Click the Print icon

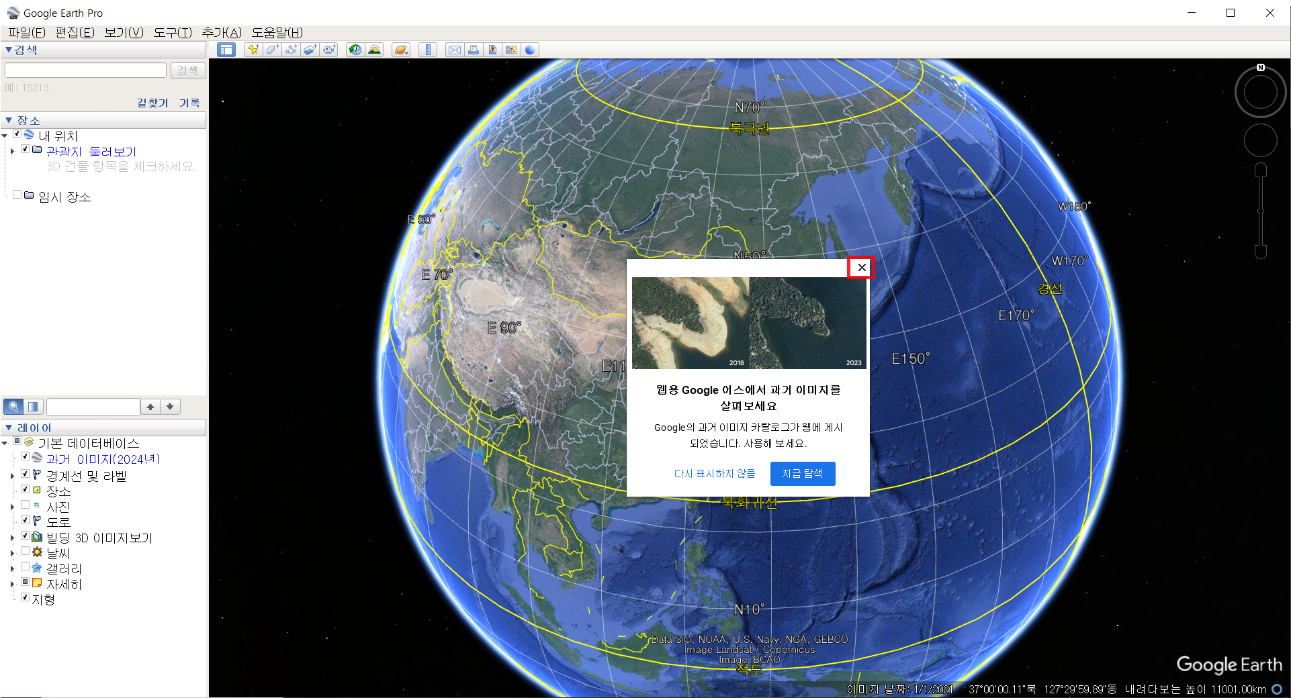click(474, 50)
